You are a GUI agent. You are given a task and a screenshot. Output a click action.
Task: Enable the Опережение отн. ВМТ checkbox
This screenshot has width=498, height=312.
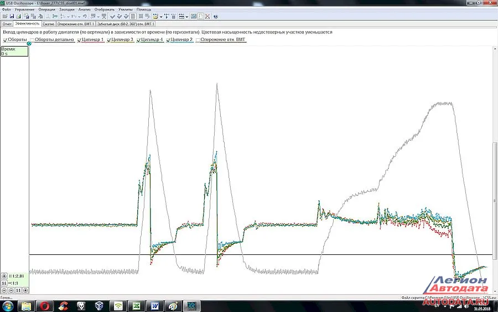coord(198,40)
